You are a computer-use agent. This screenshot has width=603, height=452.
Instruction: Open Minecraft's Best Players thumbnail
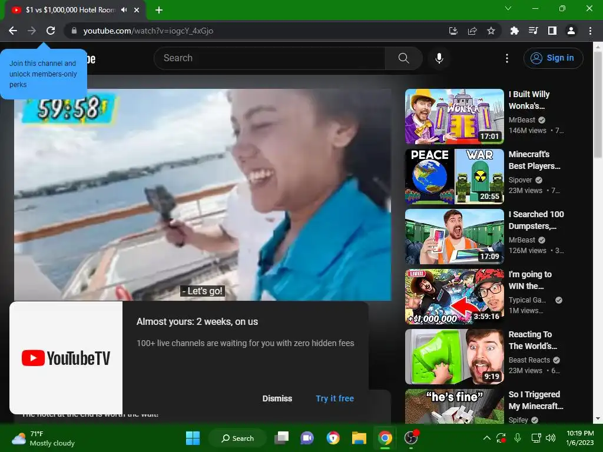455,177
